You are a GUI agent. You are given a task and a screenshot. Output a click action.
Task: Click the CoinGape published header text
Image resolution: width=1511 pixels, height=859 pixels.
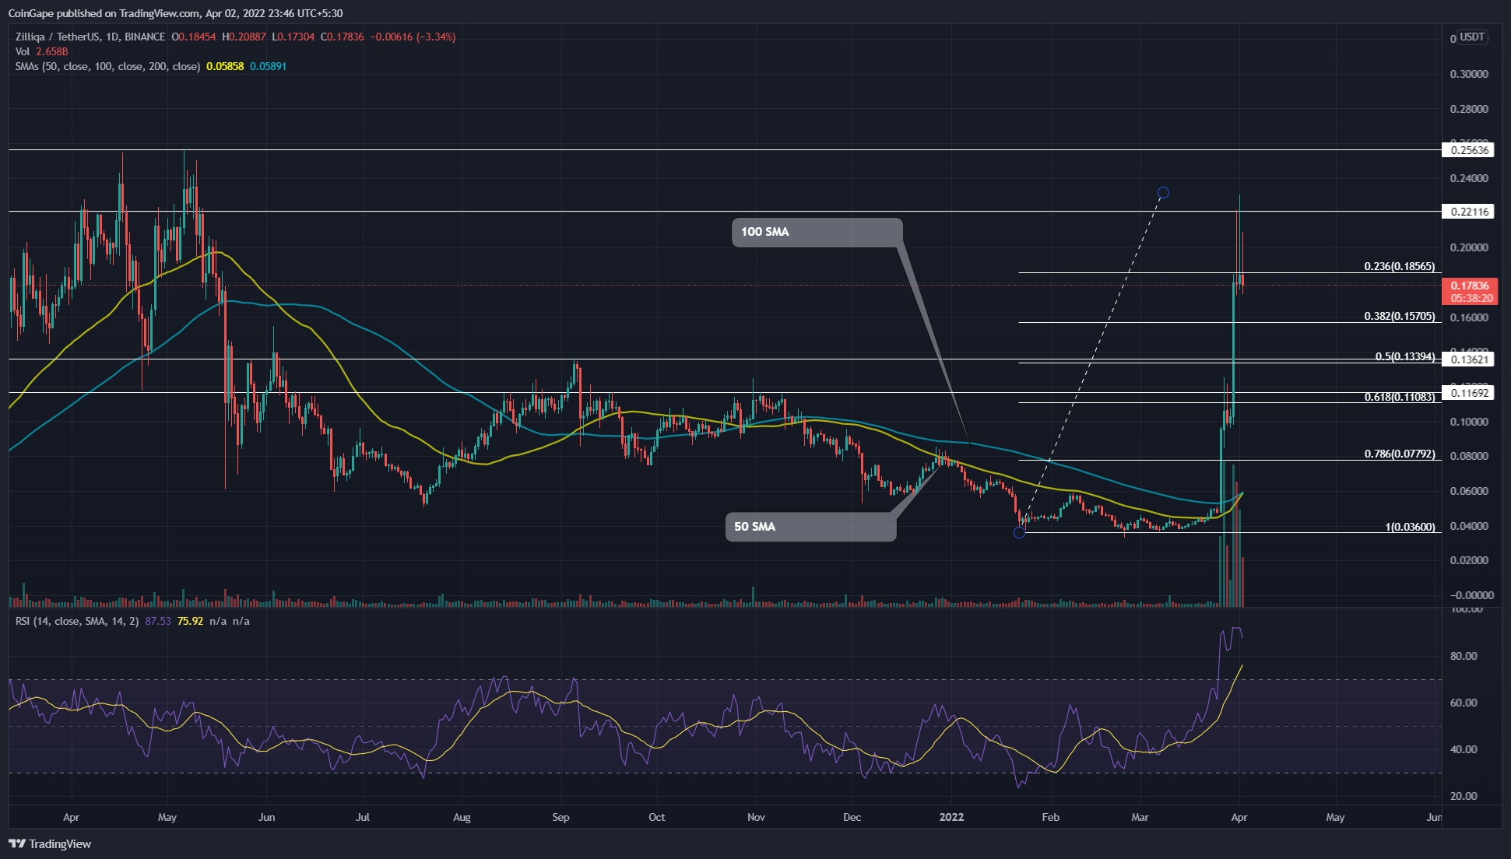click(175, 13)
